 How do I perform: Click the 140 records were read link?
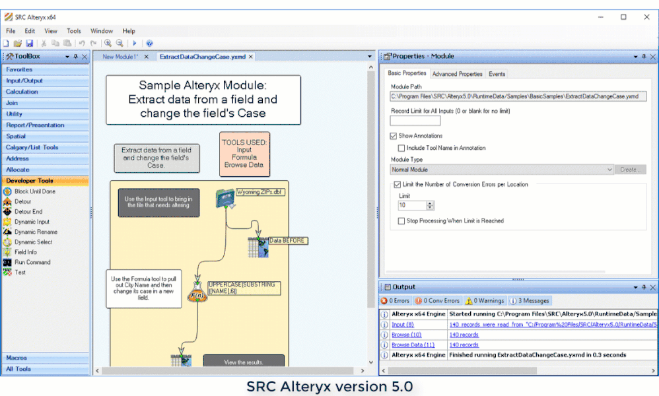tap(553, 325)
